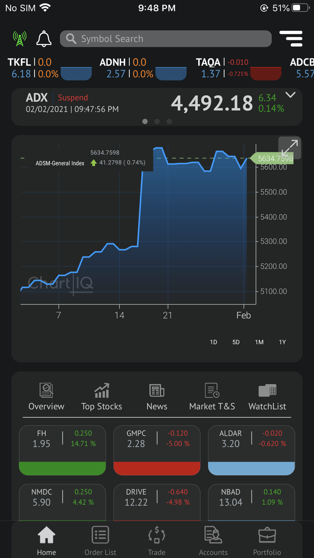Switch to third index page dot
The image size is (314, 558).
pos(169,121)
